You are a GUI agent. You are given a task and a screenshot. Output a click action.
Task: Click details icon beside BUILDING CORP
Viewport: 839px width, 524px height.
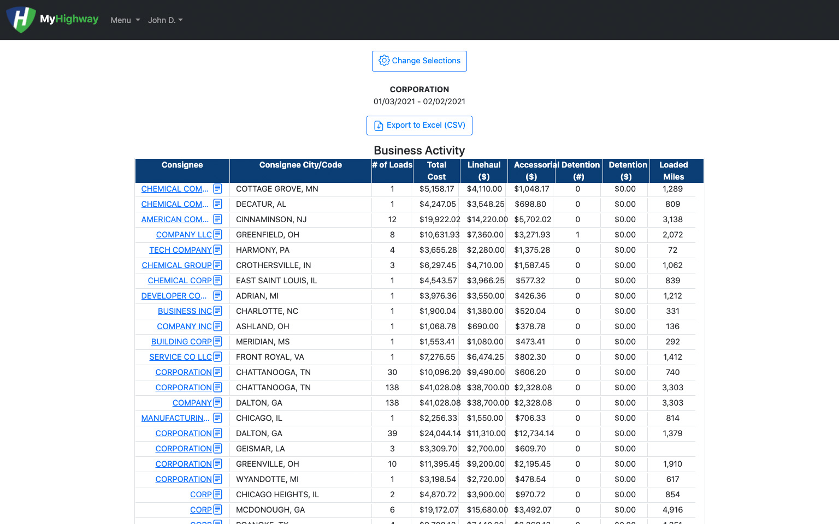[217, 342]
